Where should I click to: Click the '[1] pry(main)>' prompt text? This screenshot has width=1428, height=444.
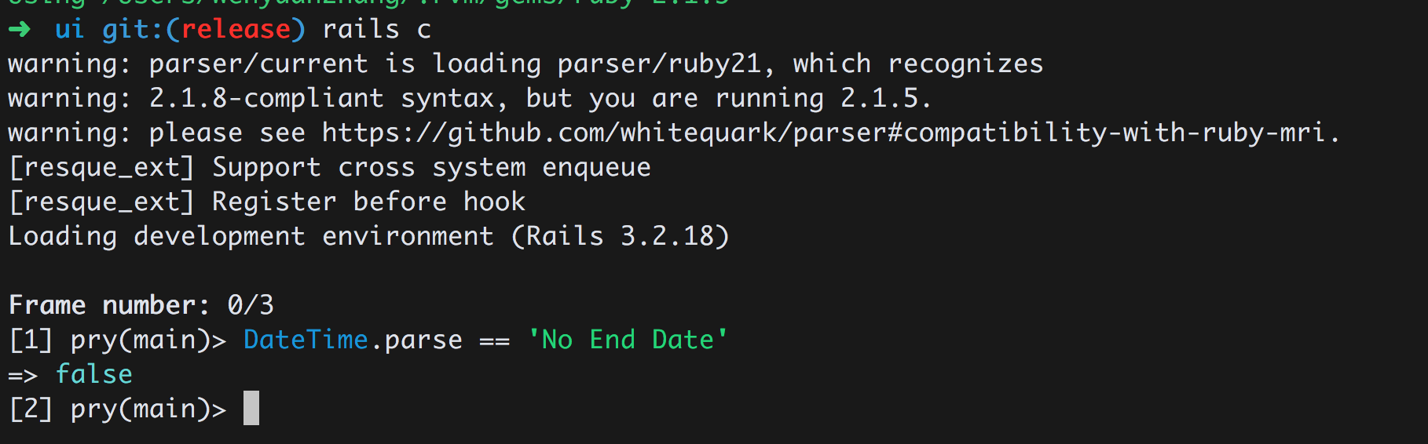[x=118, y=340]
